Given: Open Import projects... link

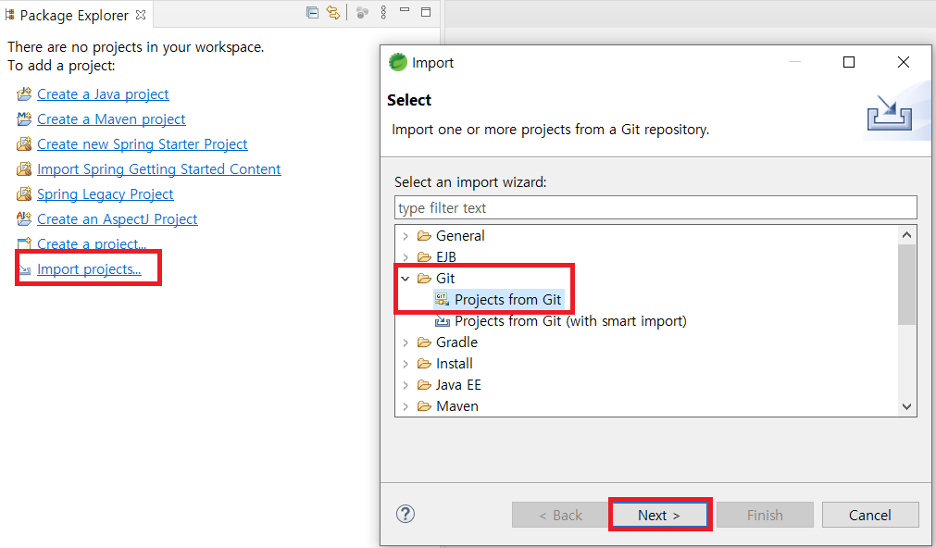Looking at the screenshot, I should [x=89, y=269].
